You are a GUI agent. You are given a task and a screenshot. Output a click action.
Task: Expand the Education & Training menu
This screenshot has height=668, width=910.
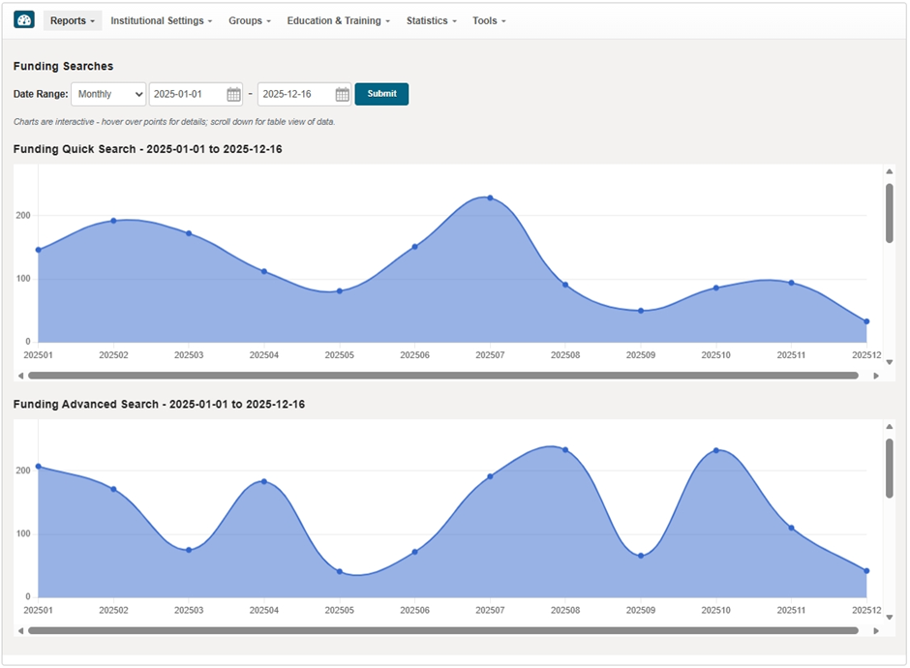[x=339, y=21]
